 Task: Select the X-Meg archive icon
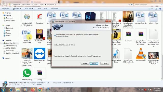[x=40, y=73]
